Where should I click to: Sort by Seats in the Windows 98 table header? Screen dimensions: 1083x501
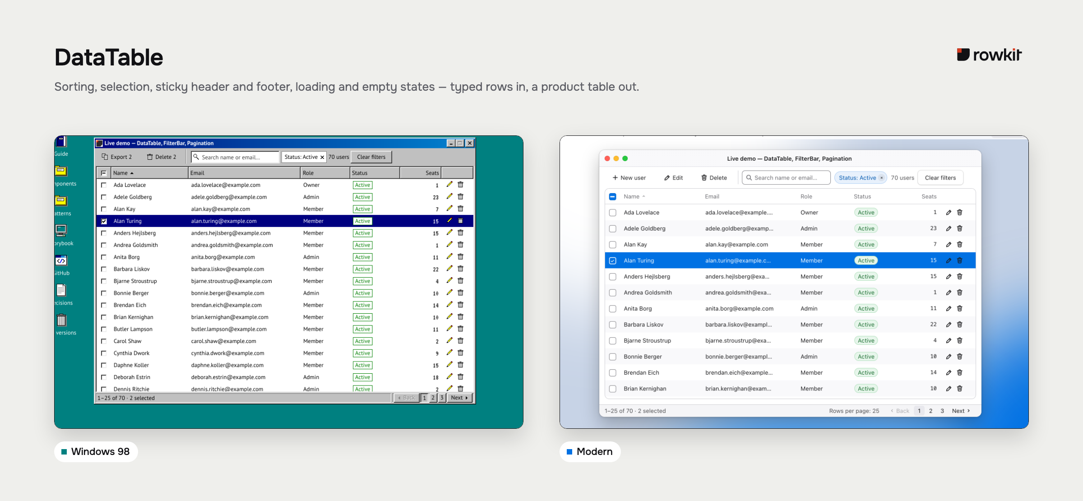pos(421,173)
